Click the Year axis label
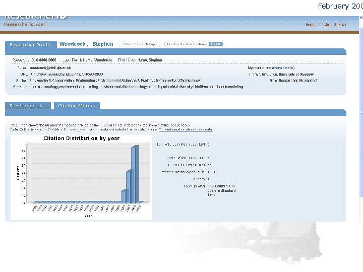The height and width of the screenshot is (272, 363). click(88, 216)
